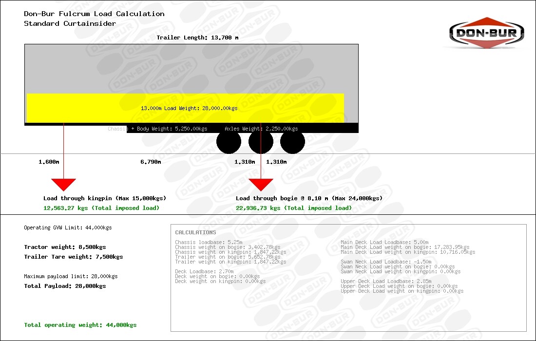
Task: Select 'Load through kingpin (Max 15,000kgs)' text
Action: coord(105,198)
